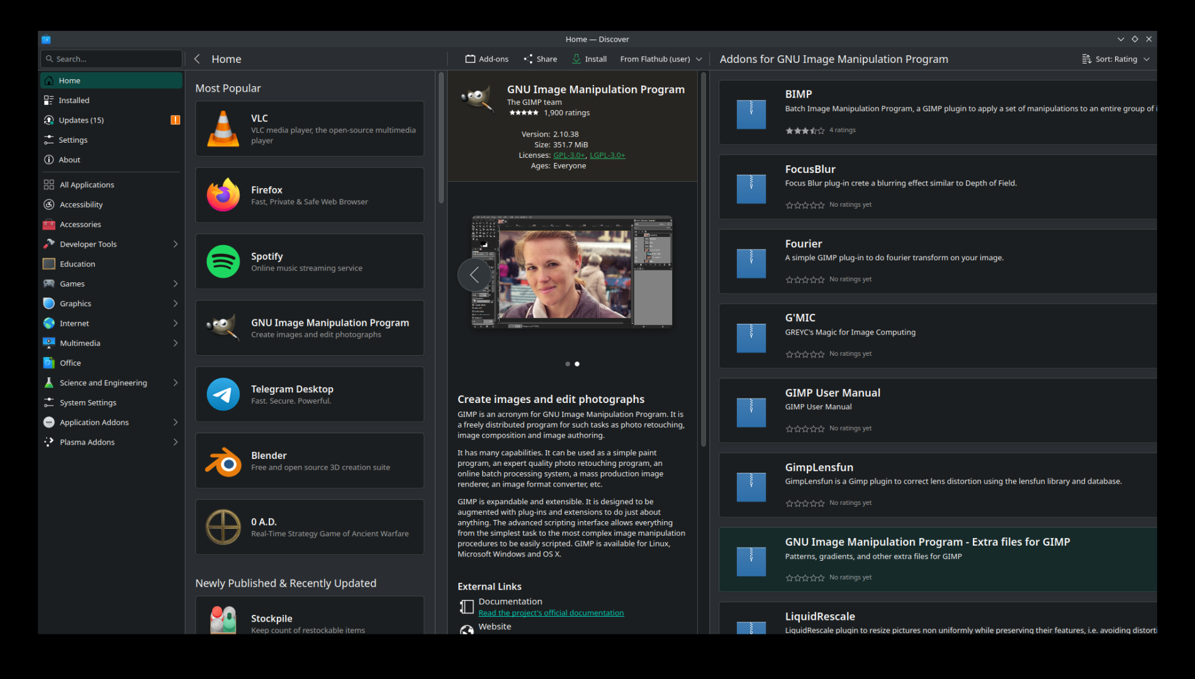1195x679 pixels.
Task: Click the G'MIC addon package icon
Action: click(x=751, y=338)
